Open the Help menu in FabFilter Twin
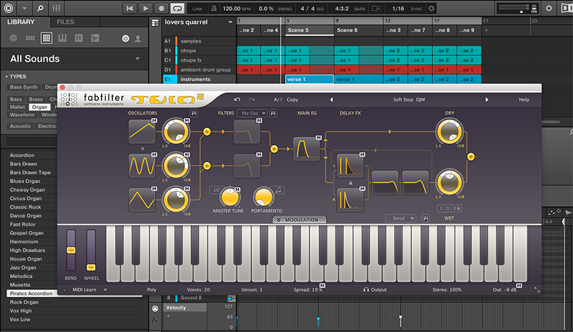The image size is (573, 332). [x=523, y=100]
